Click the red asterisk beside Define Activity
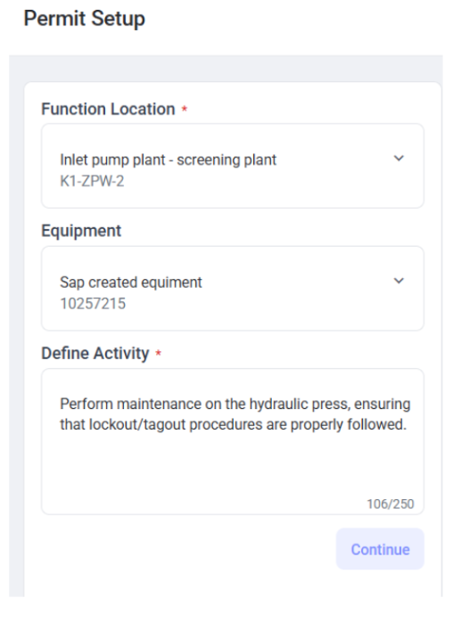 [x=158, y=353]
